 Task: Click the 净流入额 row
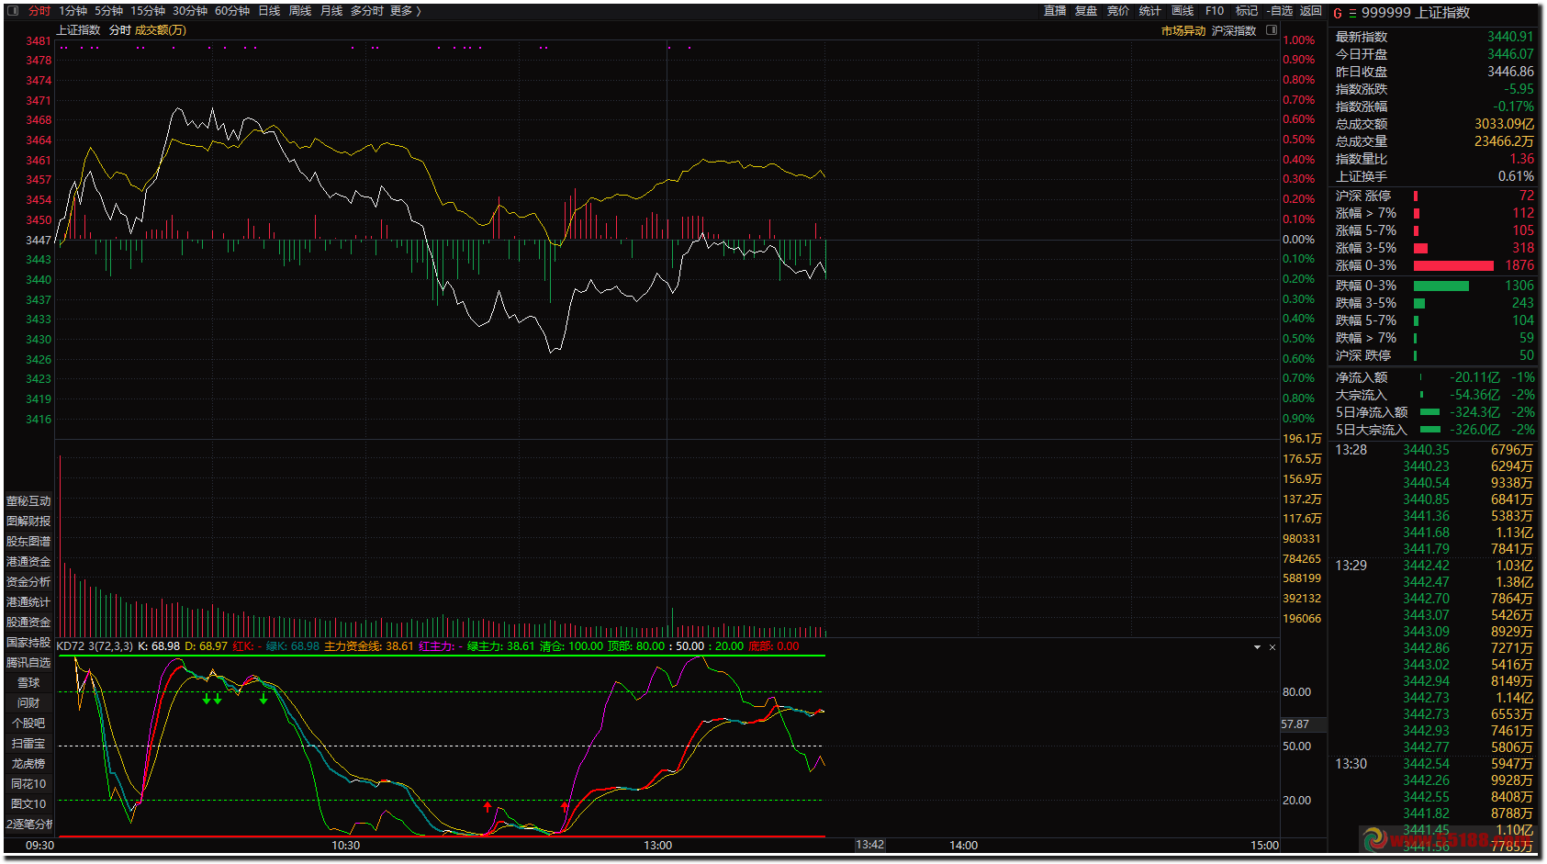pos(1434,378)
